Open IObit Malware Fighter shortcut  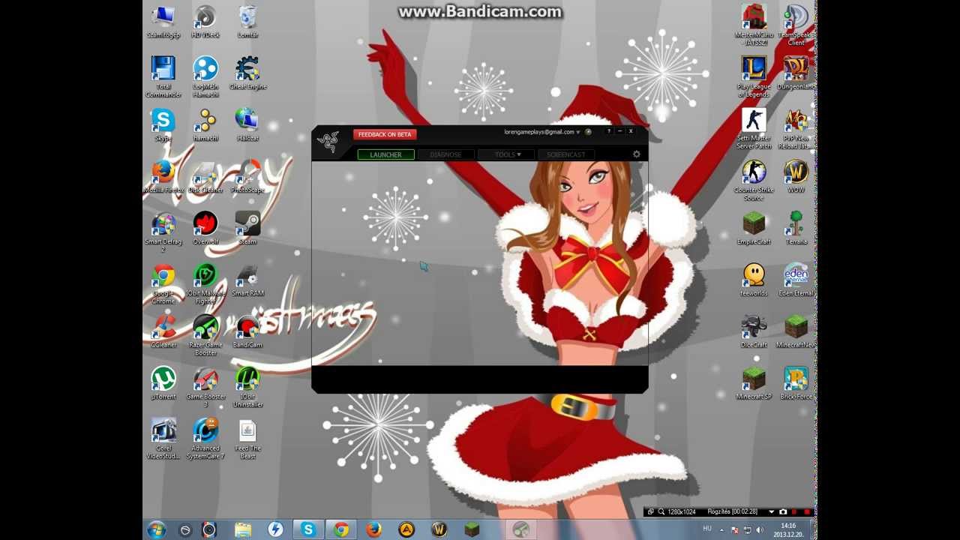(205, 284)
